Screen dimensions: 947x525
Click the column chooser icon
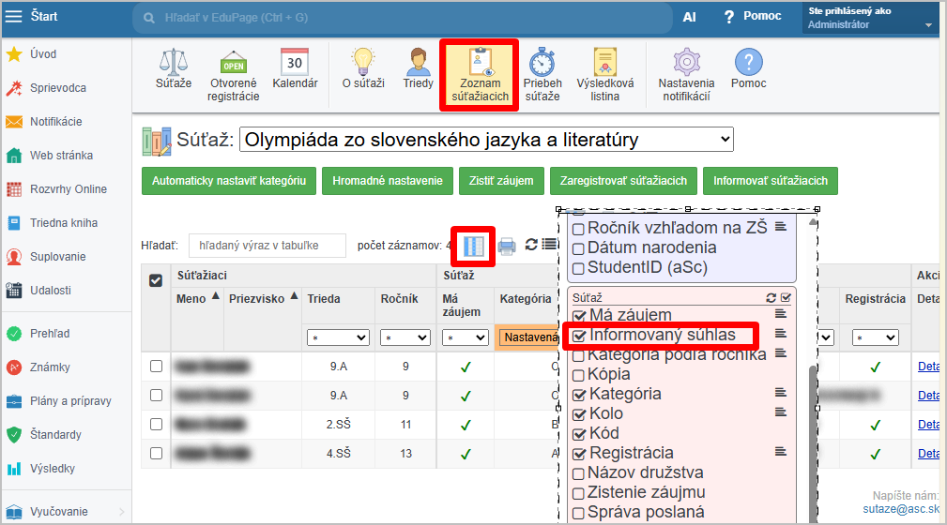475,246
